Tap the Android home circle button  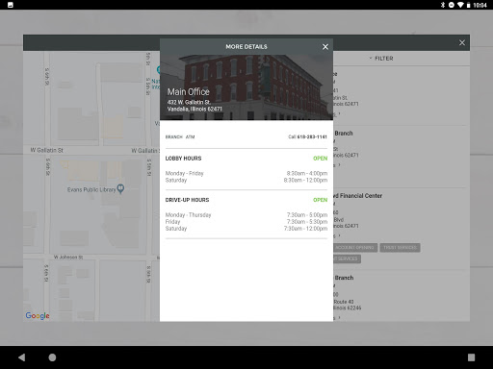tap(52, 357)
